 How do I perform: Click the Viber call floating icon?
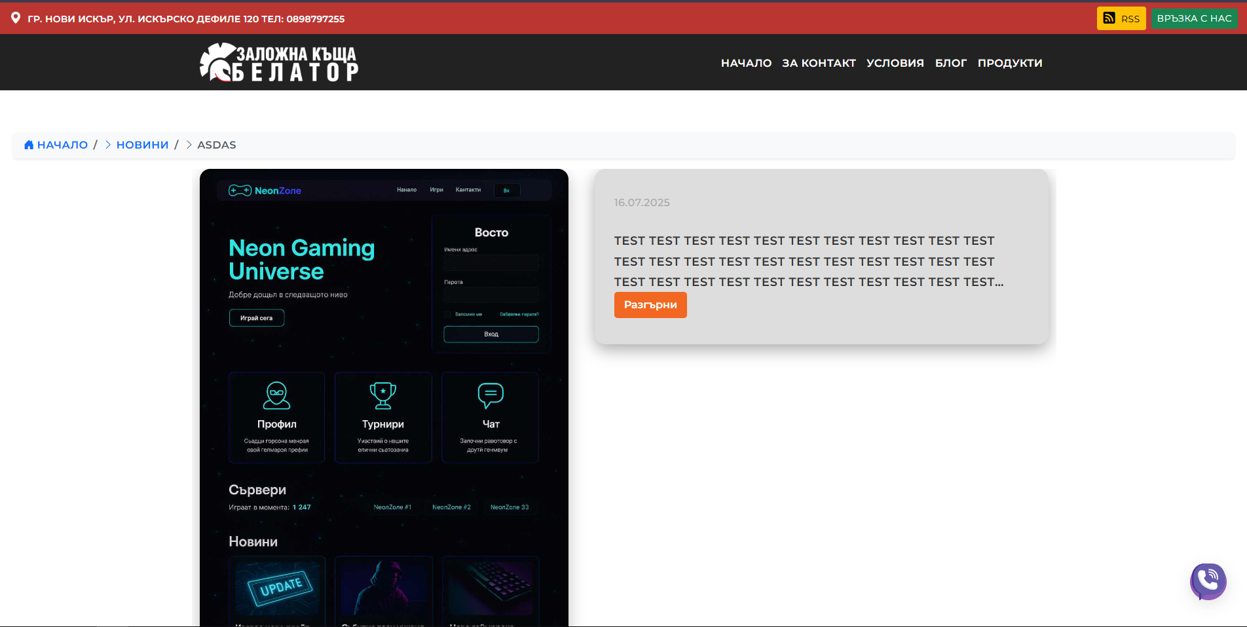(x=1208, y=581)
